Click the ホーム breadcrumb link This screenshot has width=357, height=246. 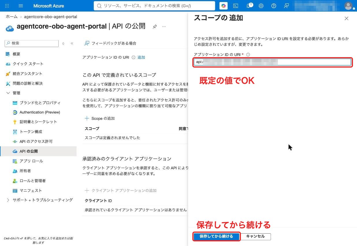point(12,17)
